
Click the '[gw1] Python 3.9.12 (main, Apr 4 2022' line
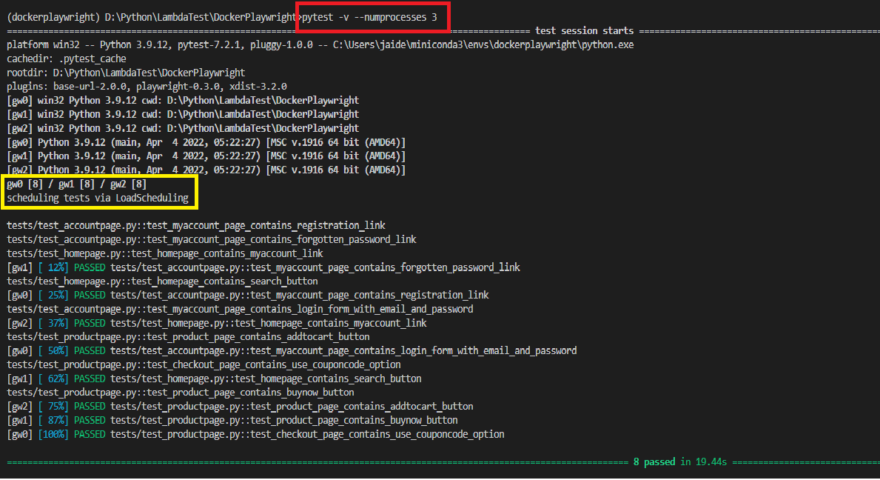(x=206, y=156)
